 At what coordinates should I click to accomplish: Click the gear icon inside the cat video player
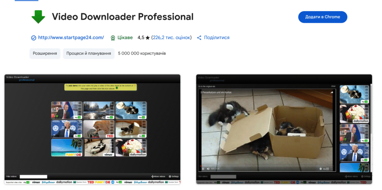pos(320,169)
